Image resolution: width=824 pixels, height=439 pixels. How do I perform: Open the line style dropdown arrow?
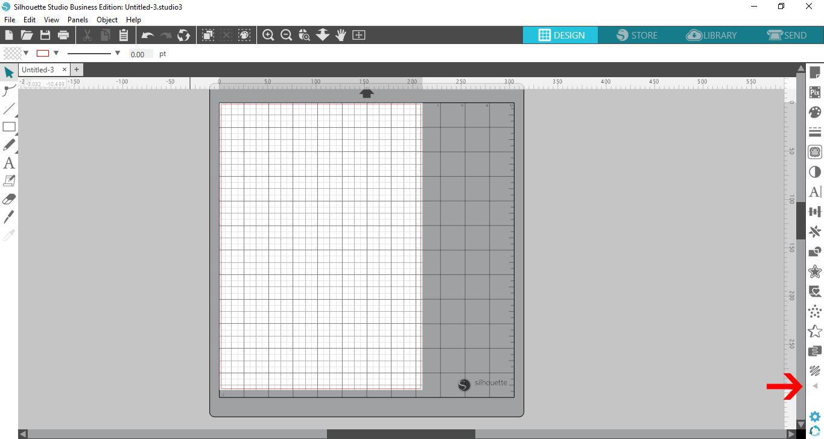pyautogui.click(x=118, y=53)
